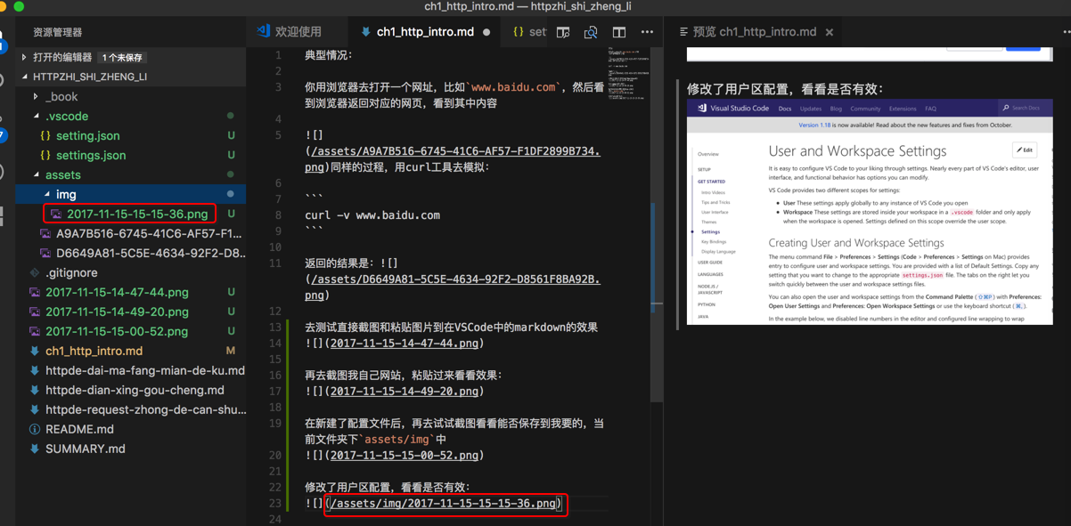Click the VS Code docs screenshot in preview
Screen dimensions: 1071x526
point(870,212)
